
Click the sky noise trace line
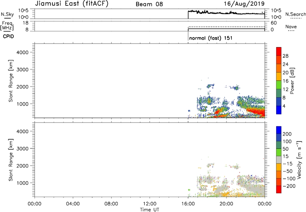(x=226, y=13)
